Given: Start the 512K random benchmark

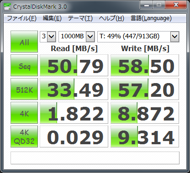Looking at the screenshot, I should tap(24, 89).
